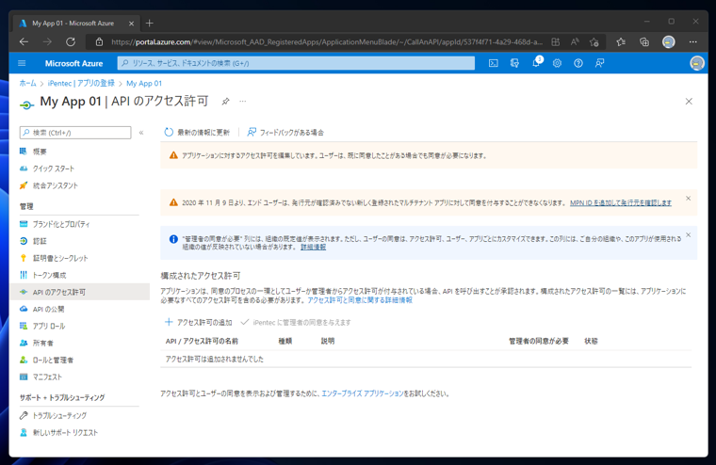Click the API / アクセス許可の名前 column header
The image size is (716, 465).
pos(202,341)
